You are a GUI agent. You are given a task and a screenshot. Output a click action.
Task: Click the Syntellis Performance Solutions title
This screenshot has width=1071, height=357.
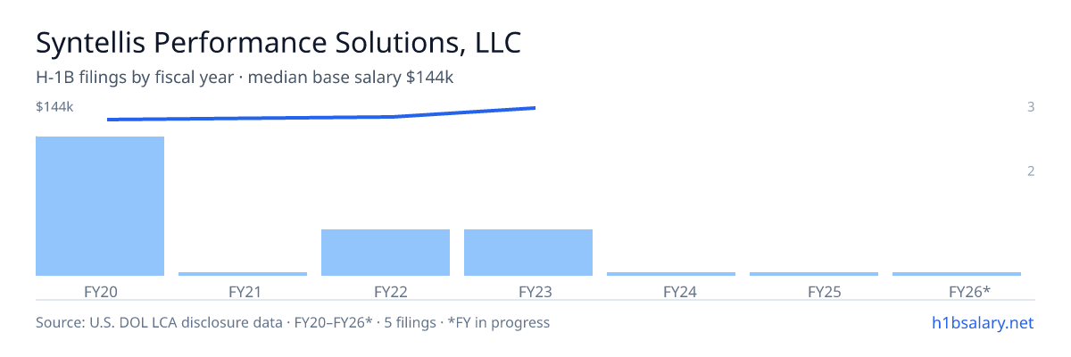[278, 42]
